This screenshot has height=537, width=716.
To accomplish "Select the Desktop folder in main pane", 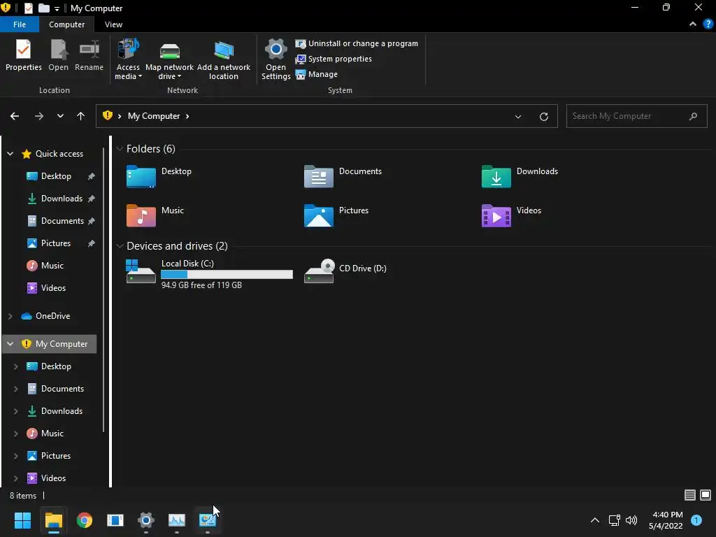I will 159,176.
